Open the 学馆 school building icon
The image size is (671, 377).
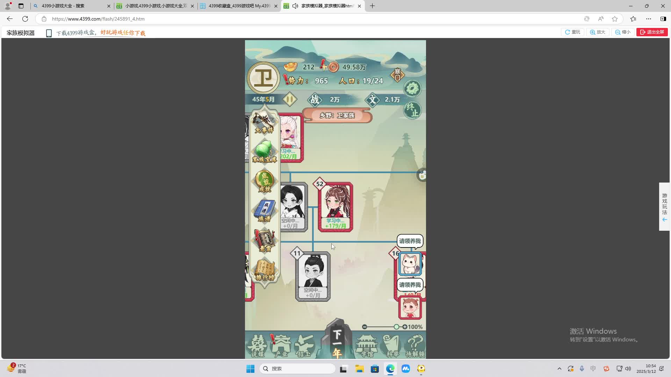point(366,345)
